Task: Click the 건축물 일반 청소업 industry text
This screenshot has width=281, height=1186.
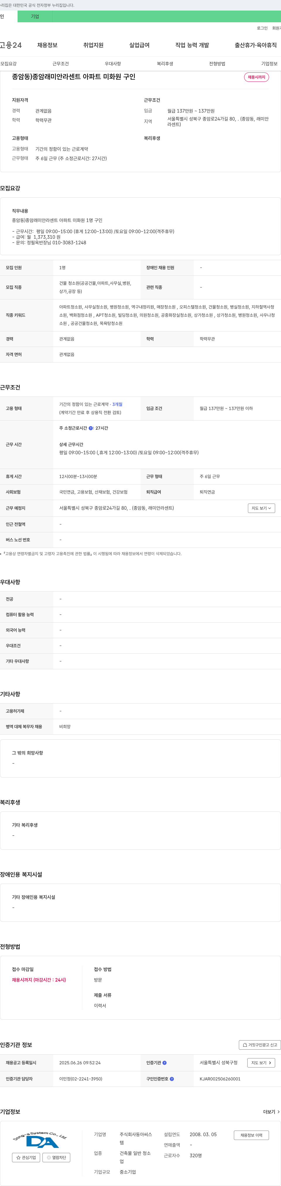Action: pyautogui.click(x=135, y=1158)
